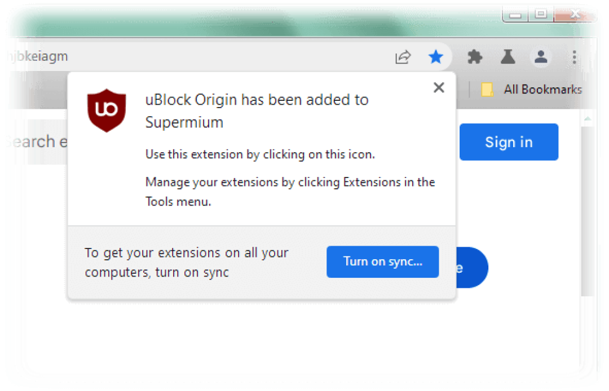Click the scrollbar up arrow
Image resolution: width=609 pixels, height=391 pixels.
coord(588,119)
